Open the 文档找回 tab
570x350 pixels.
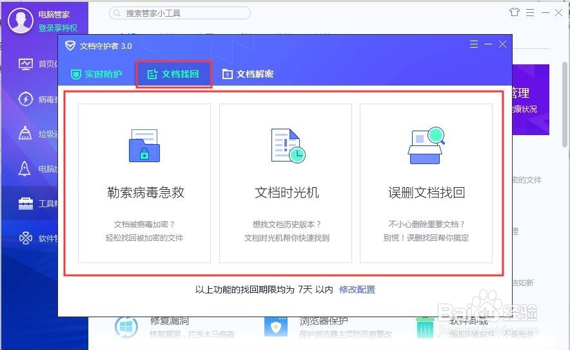point(173,75)
